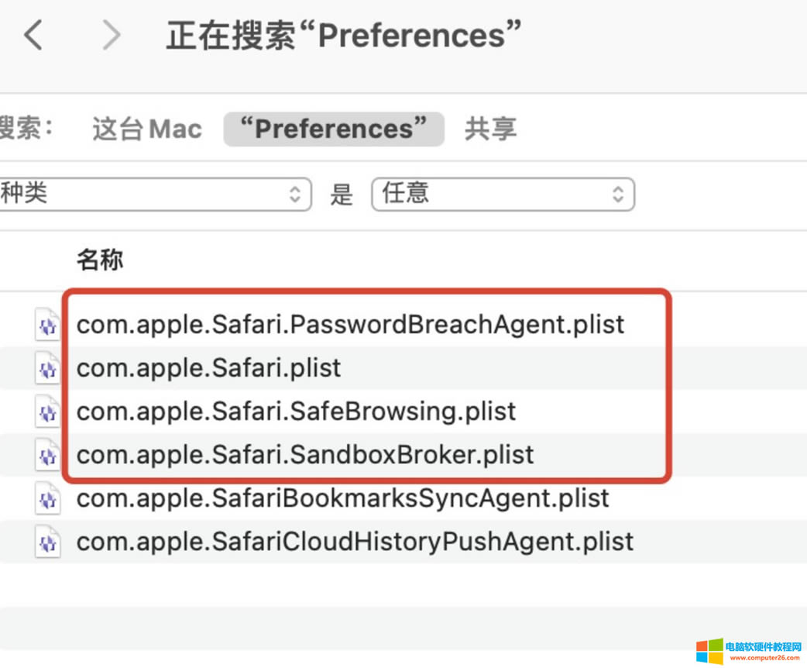Select com.apple.Safari.PasswordBreachAgent.plist file name

[350, 324]
